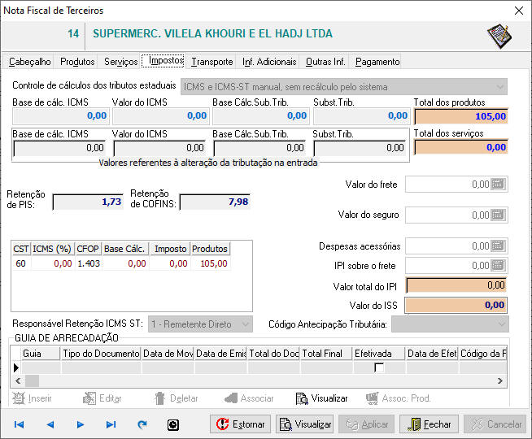Toggle the Efetivada checkbox in guia grid
The width and height of the screenshot is (532, 439).
(379, 367)
